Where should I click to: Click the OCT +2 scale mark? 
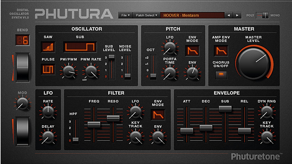point(147,58)
